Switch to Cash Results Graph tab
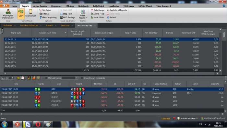This screenshot has width=227, height=133. pyautogui.click(x=29, y=25)
